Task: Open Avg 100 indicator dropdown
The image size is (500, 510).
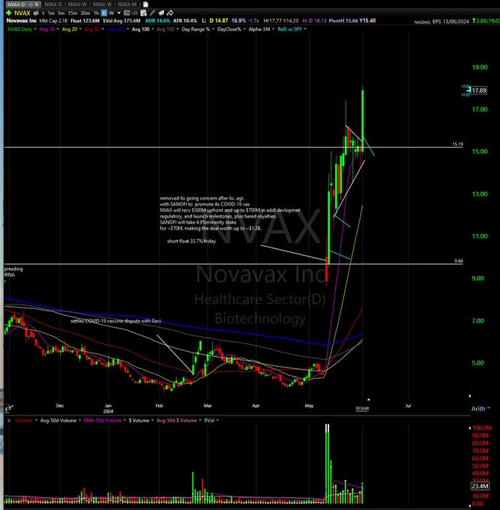Action: click(153, 29)
